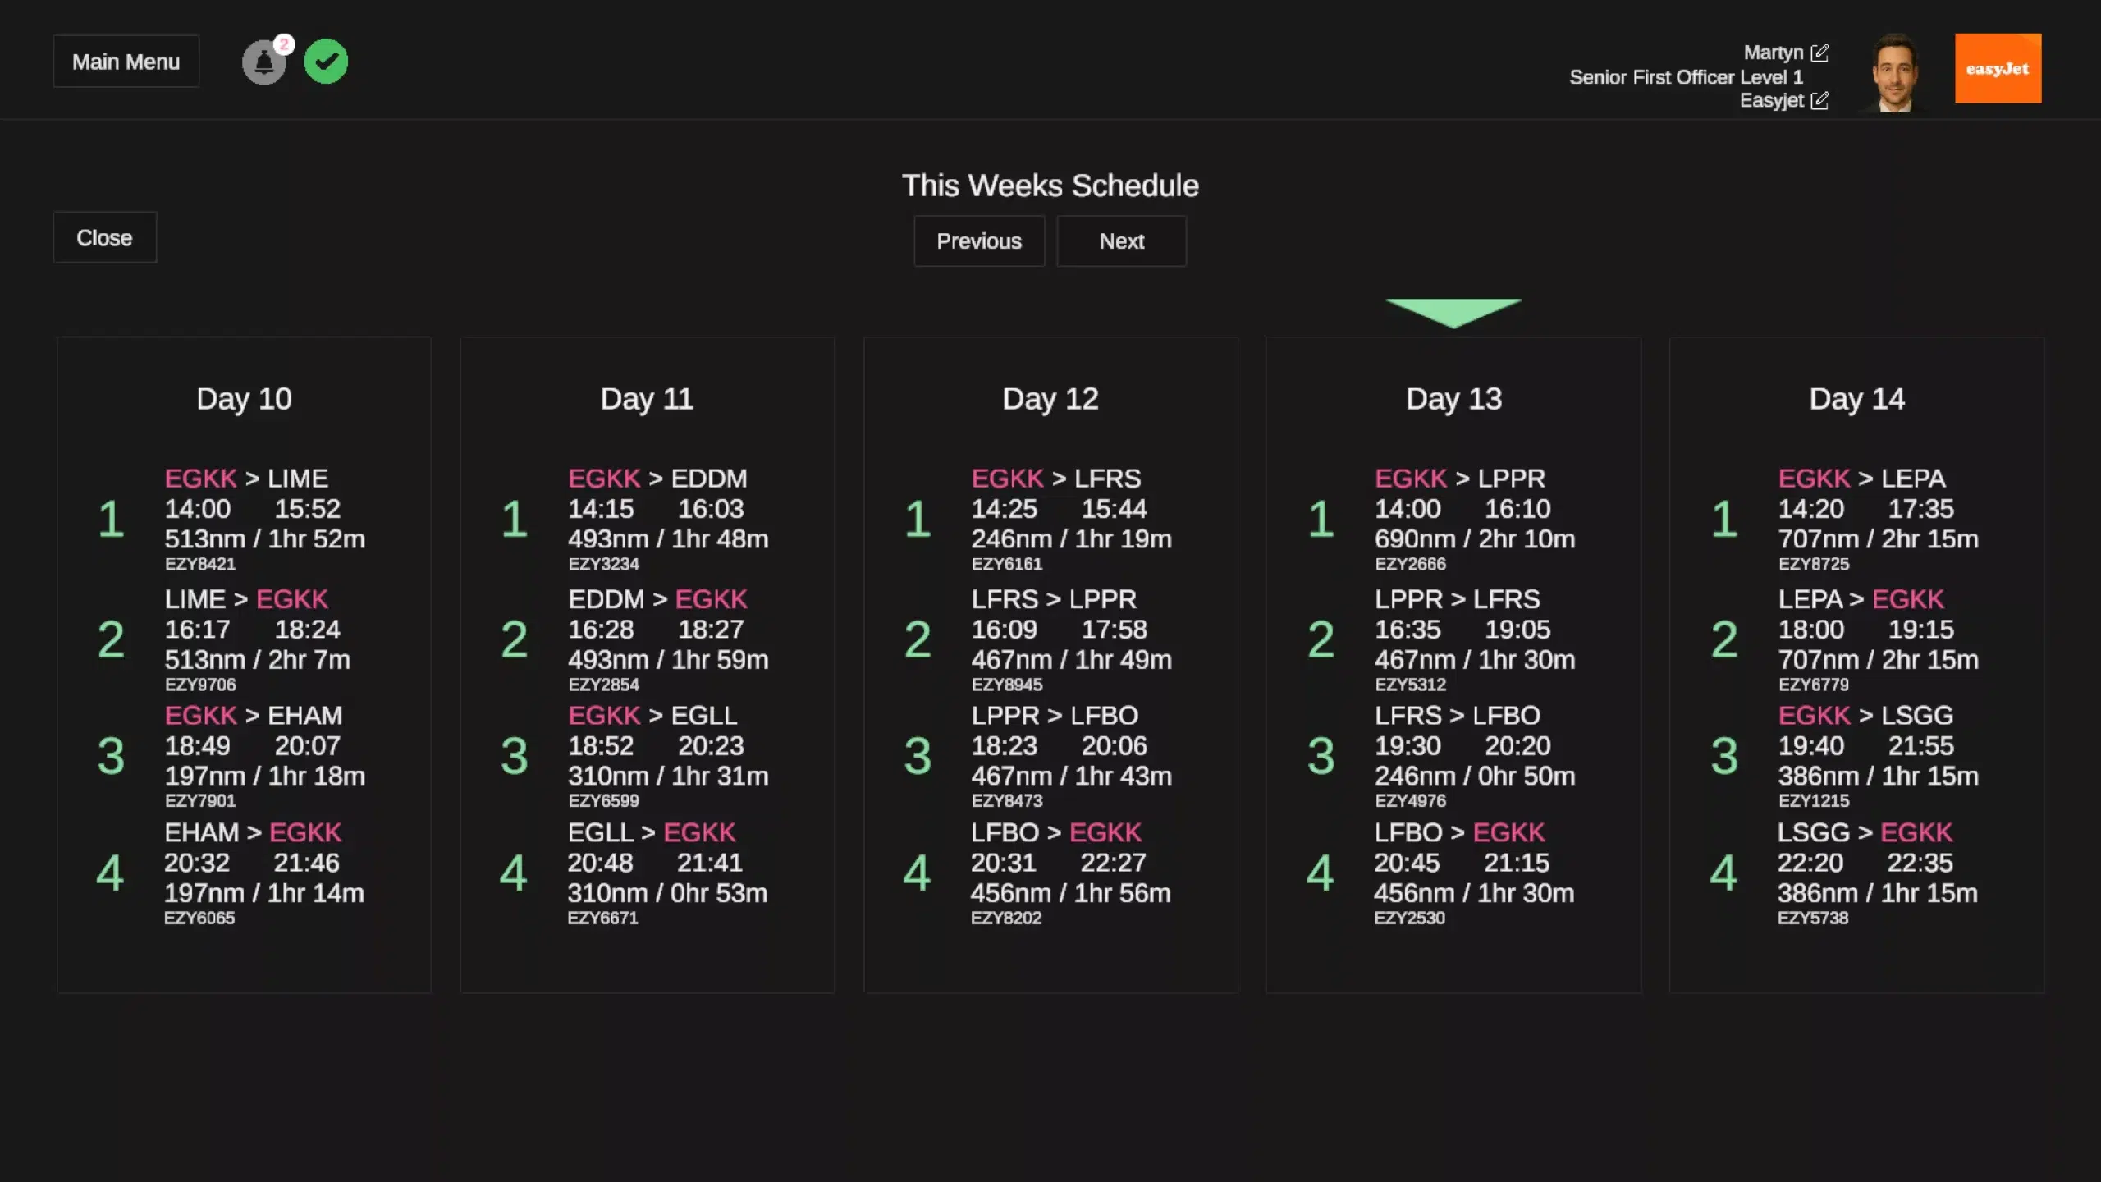Screen dimensions: 2101x1182
Task: Click the green checkmark status icon
Action: (326, 62)
